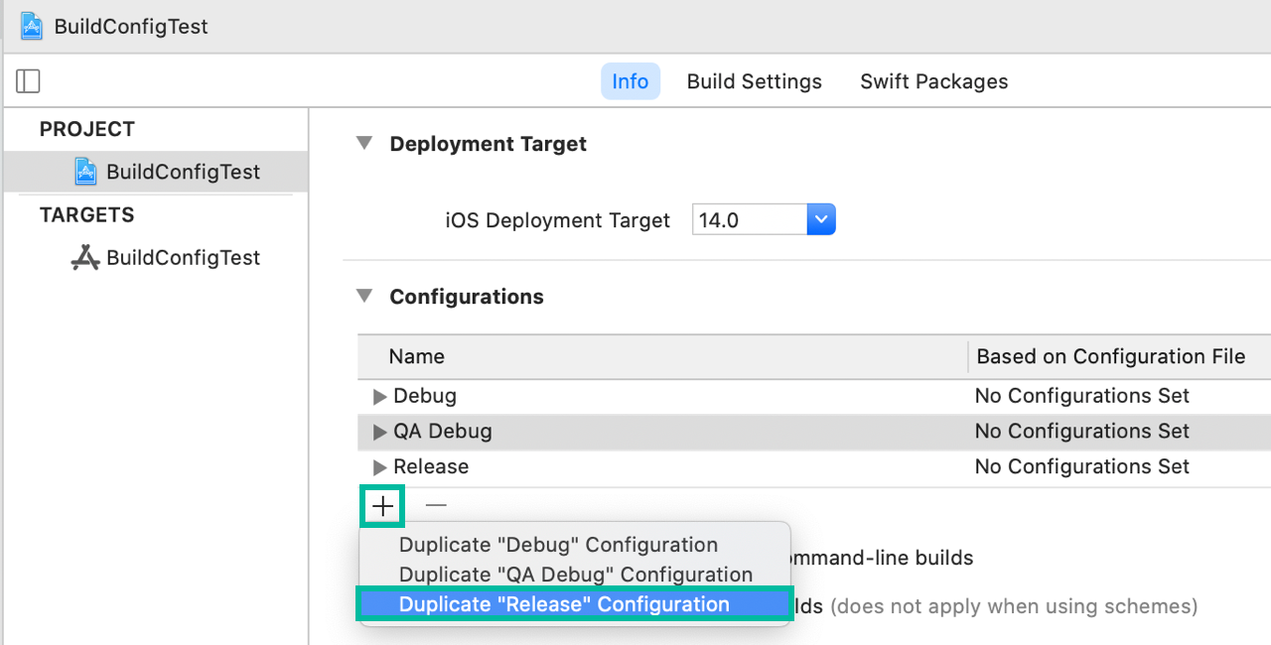Collapse the Configurations section triangle
Screen dimensions: 1271x645
tap(365, 296)
